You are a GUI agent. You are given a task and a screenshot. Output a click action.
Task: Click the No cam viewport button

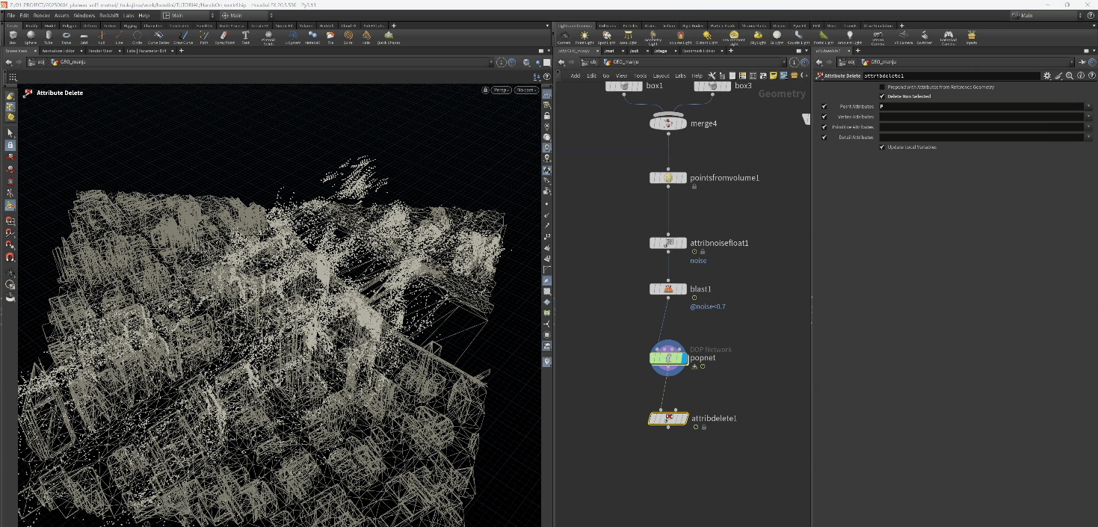[x=526, y=90]
